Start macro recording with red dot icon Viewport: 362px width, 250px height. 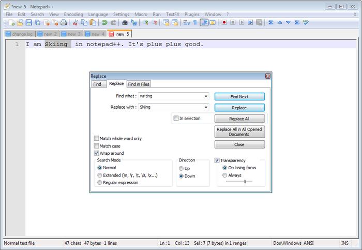coord(224,22)
